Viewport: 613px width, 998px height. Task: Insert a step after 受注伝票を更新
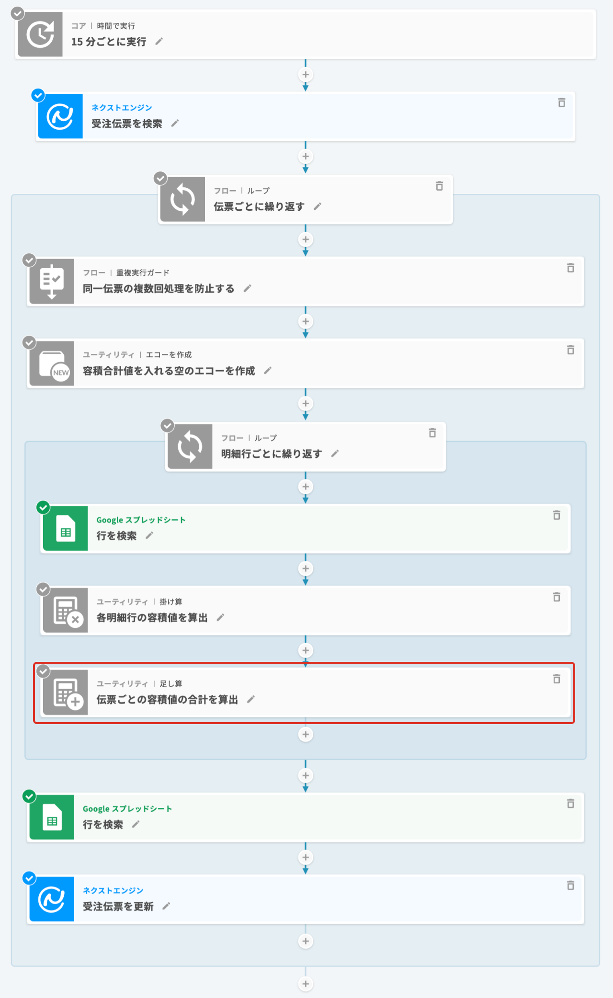point(306,941)
